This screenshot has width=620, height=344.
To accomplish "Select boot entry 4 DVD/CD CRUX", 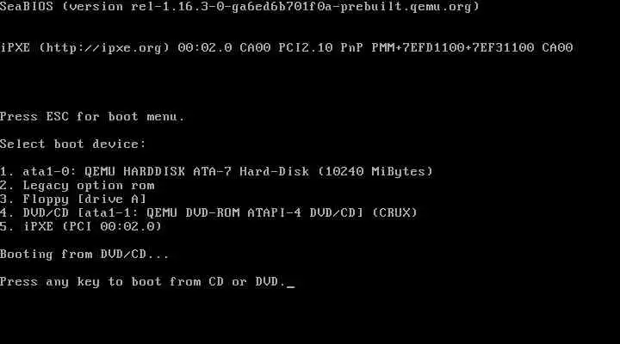I will coord(208,212).
